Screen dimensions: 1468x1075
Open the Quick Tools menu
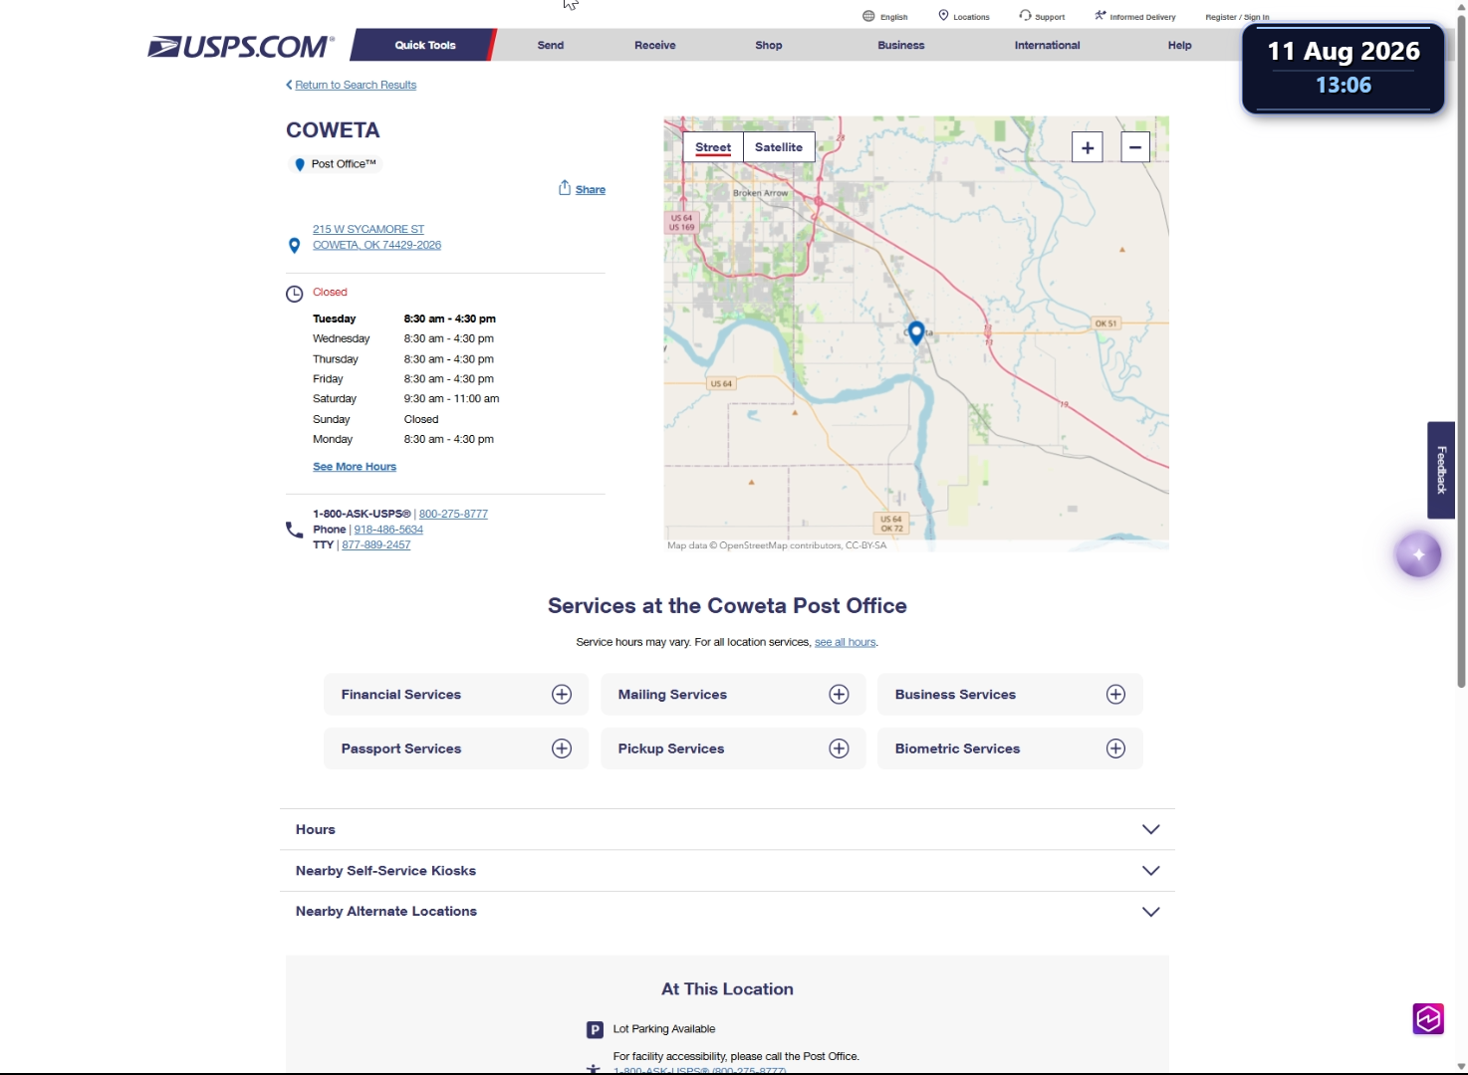pyautogui.click(x=425, y=45)
